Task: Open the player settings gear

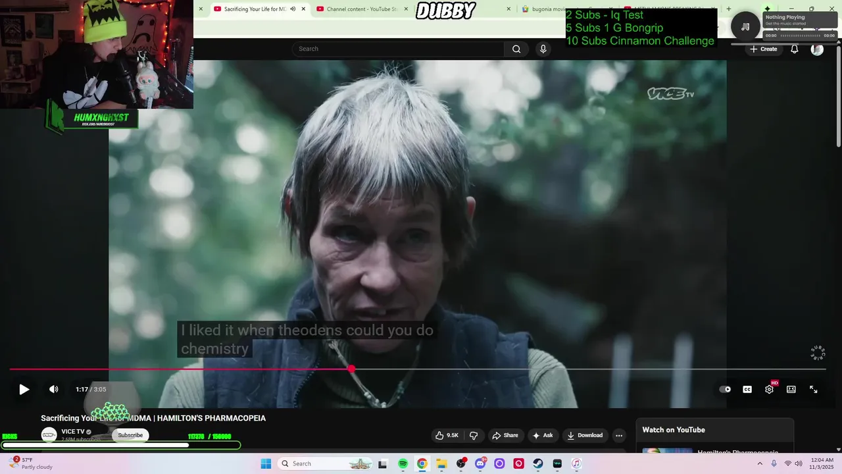Action: (769, 389)
